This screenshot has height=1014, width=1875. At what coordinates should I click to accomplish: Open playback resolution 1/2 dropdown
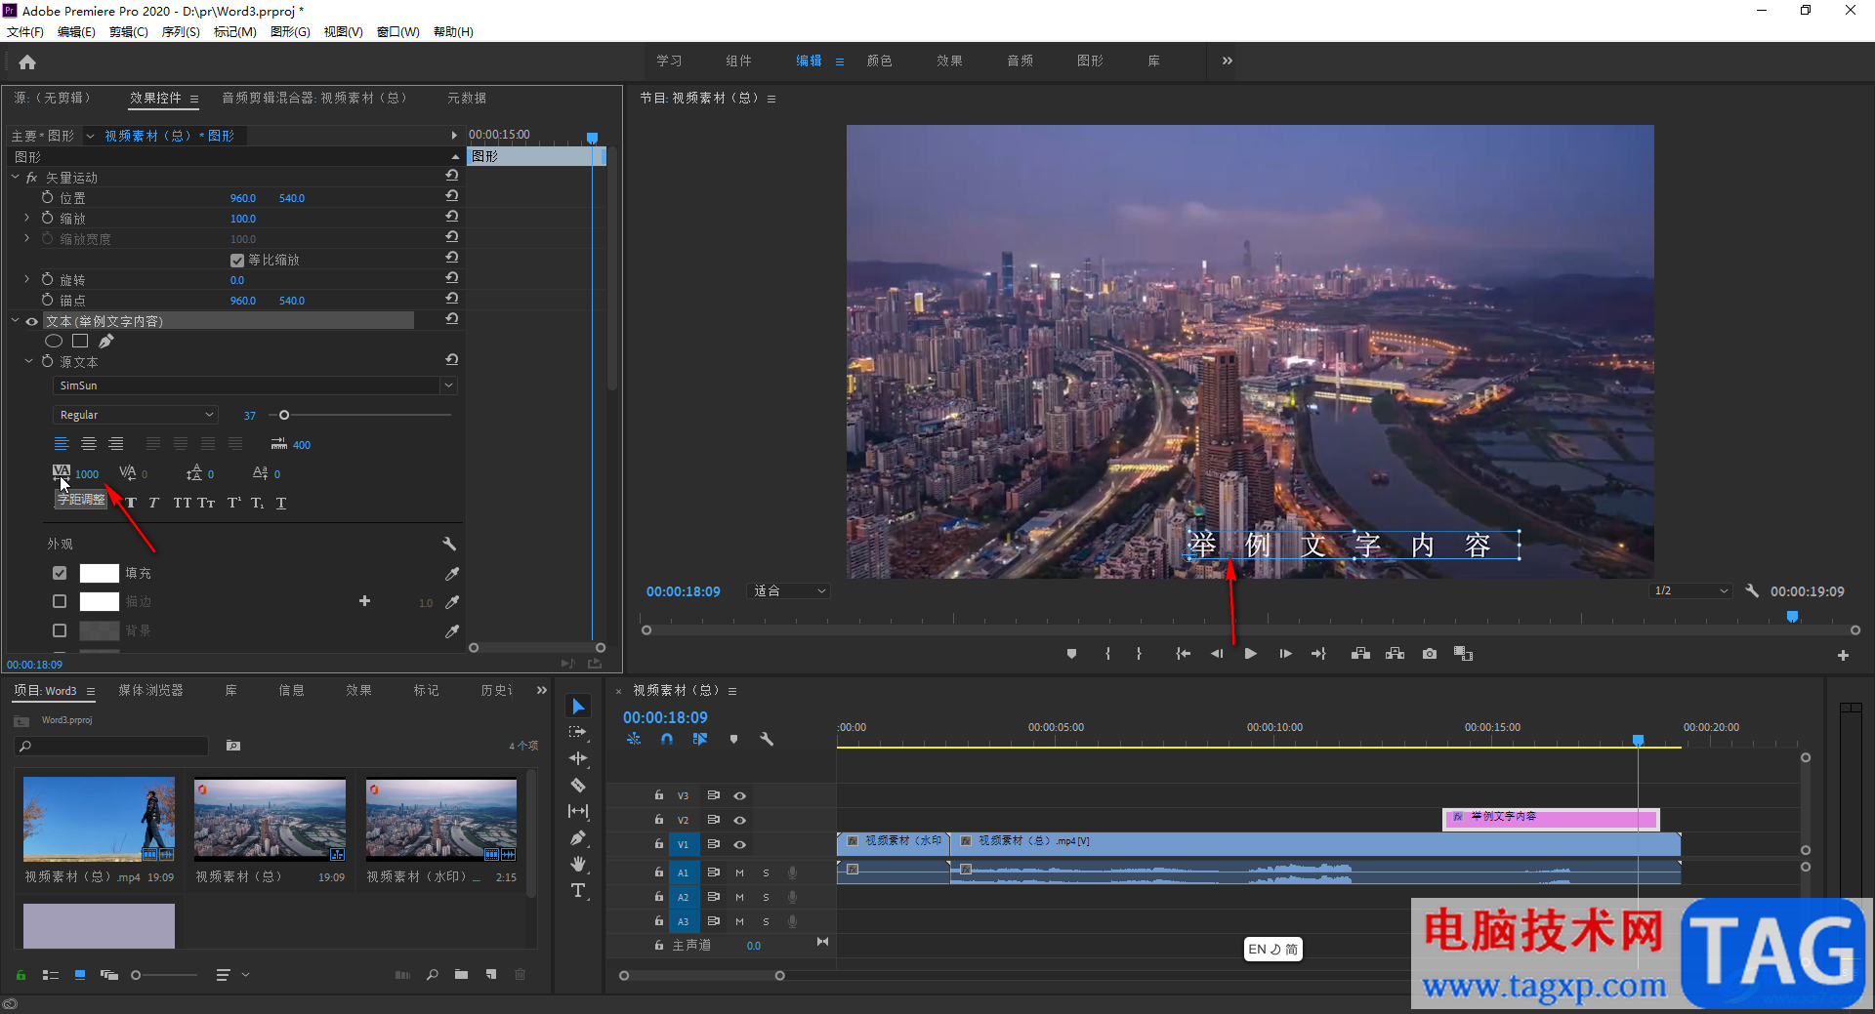[x=1690, y=591]
